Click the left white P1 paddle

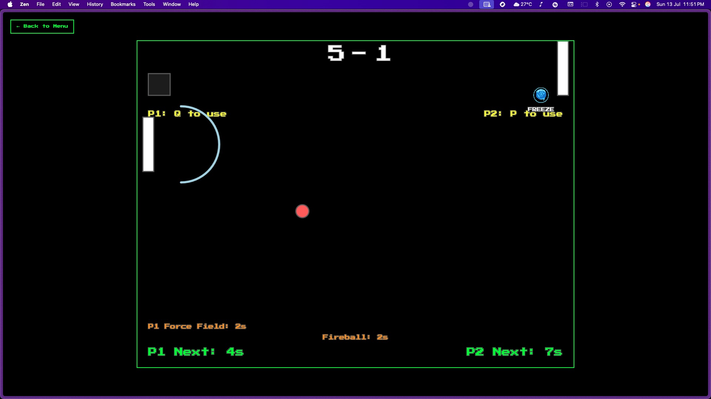[x=148, y=144]
